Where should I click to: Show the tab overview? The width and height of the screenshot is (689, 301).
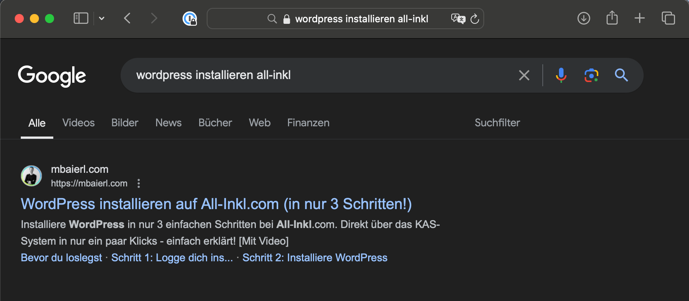pos(668,18)
